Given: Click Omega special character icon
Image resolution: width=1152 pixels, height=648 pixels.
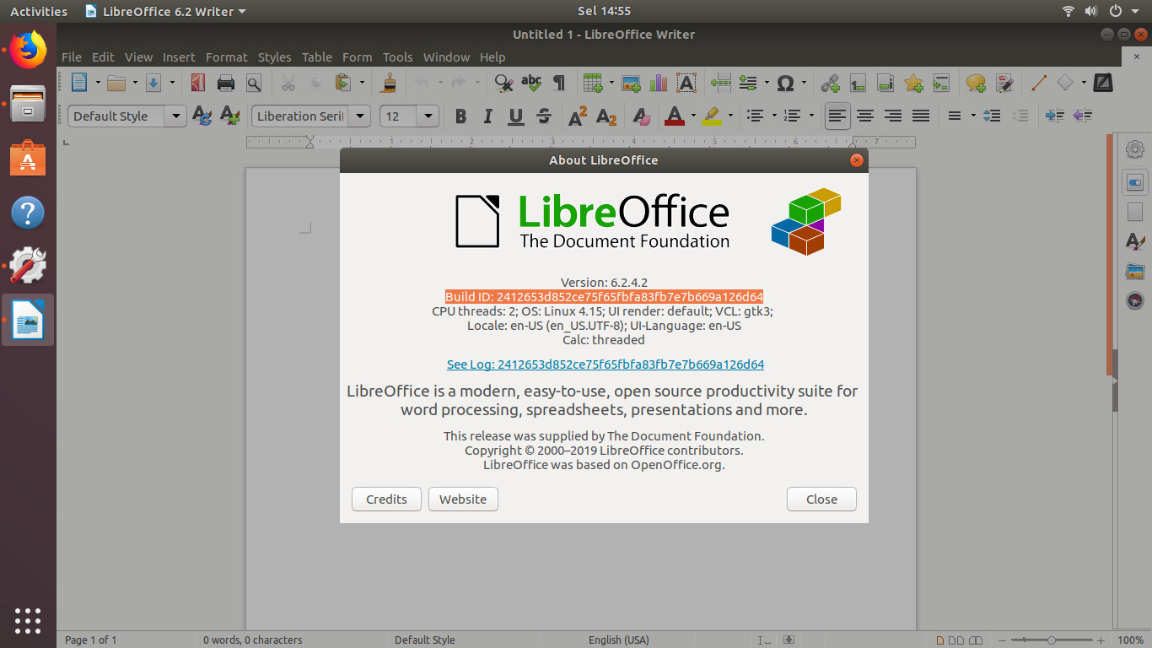Looking at the screenshot, I should (x=785, y=83).
